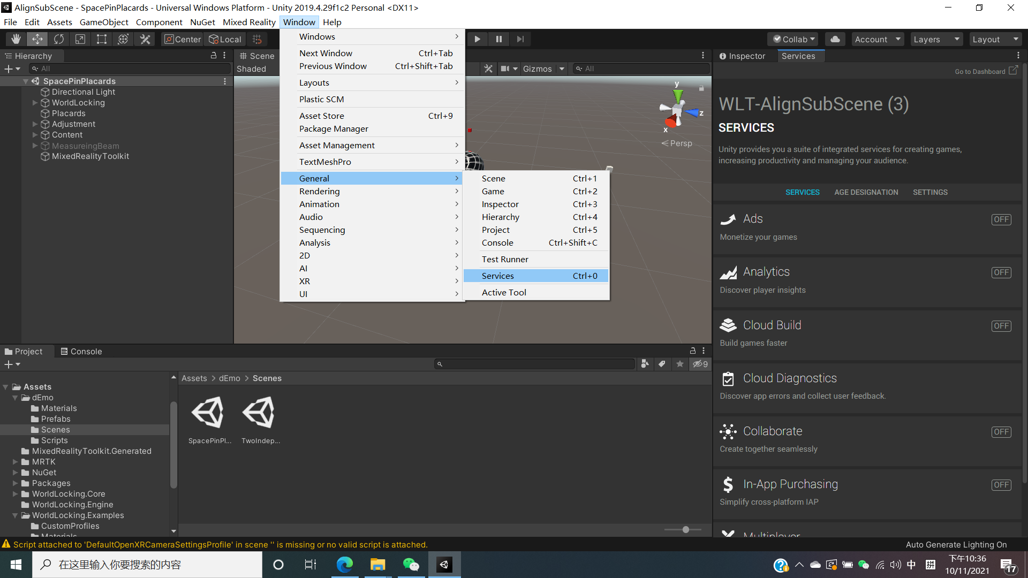The width and height of the screenshot is (1028, 578).
Task: Open Microsoft Edge from taskbar
Action: pyautogui.click(x=344, y=565)
